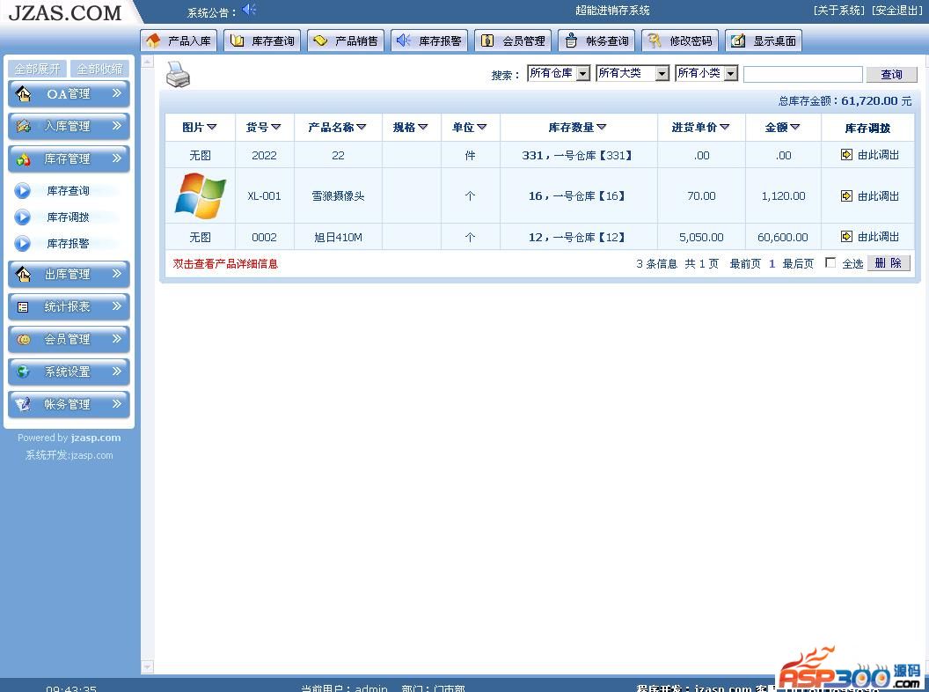The width and height of the screenshot is (929, 692).
Task: Click the transfer-out icon in row 0002
Action: (x=846, y=237)
